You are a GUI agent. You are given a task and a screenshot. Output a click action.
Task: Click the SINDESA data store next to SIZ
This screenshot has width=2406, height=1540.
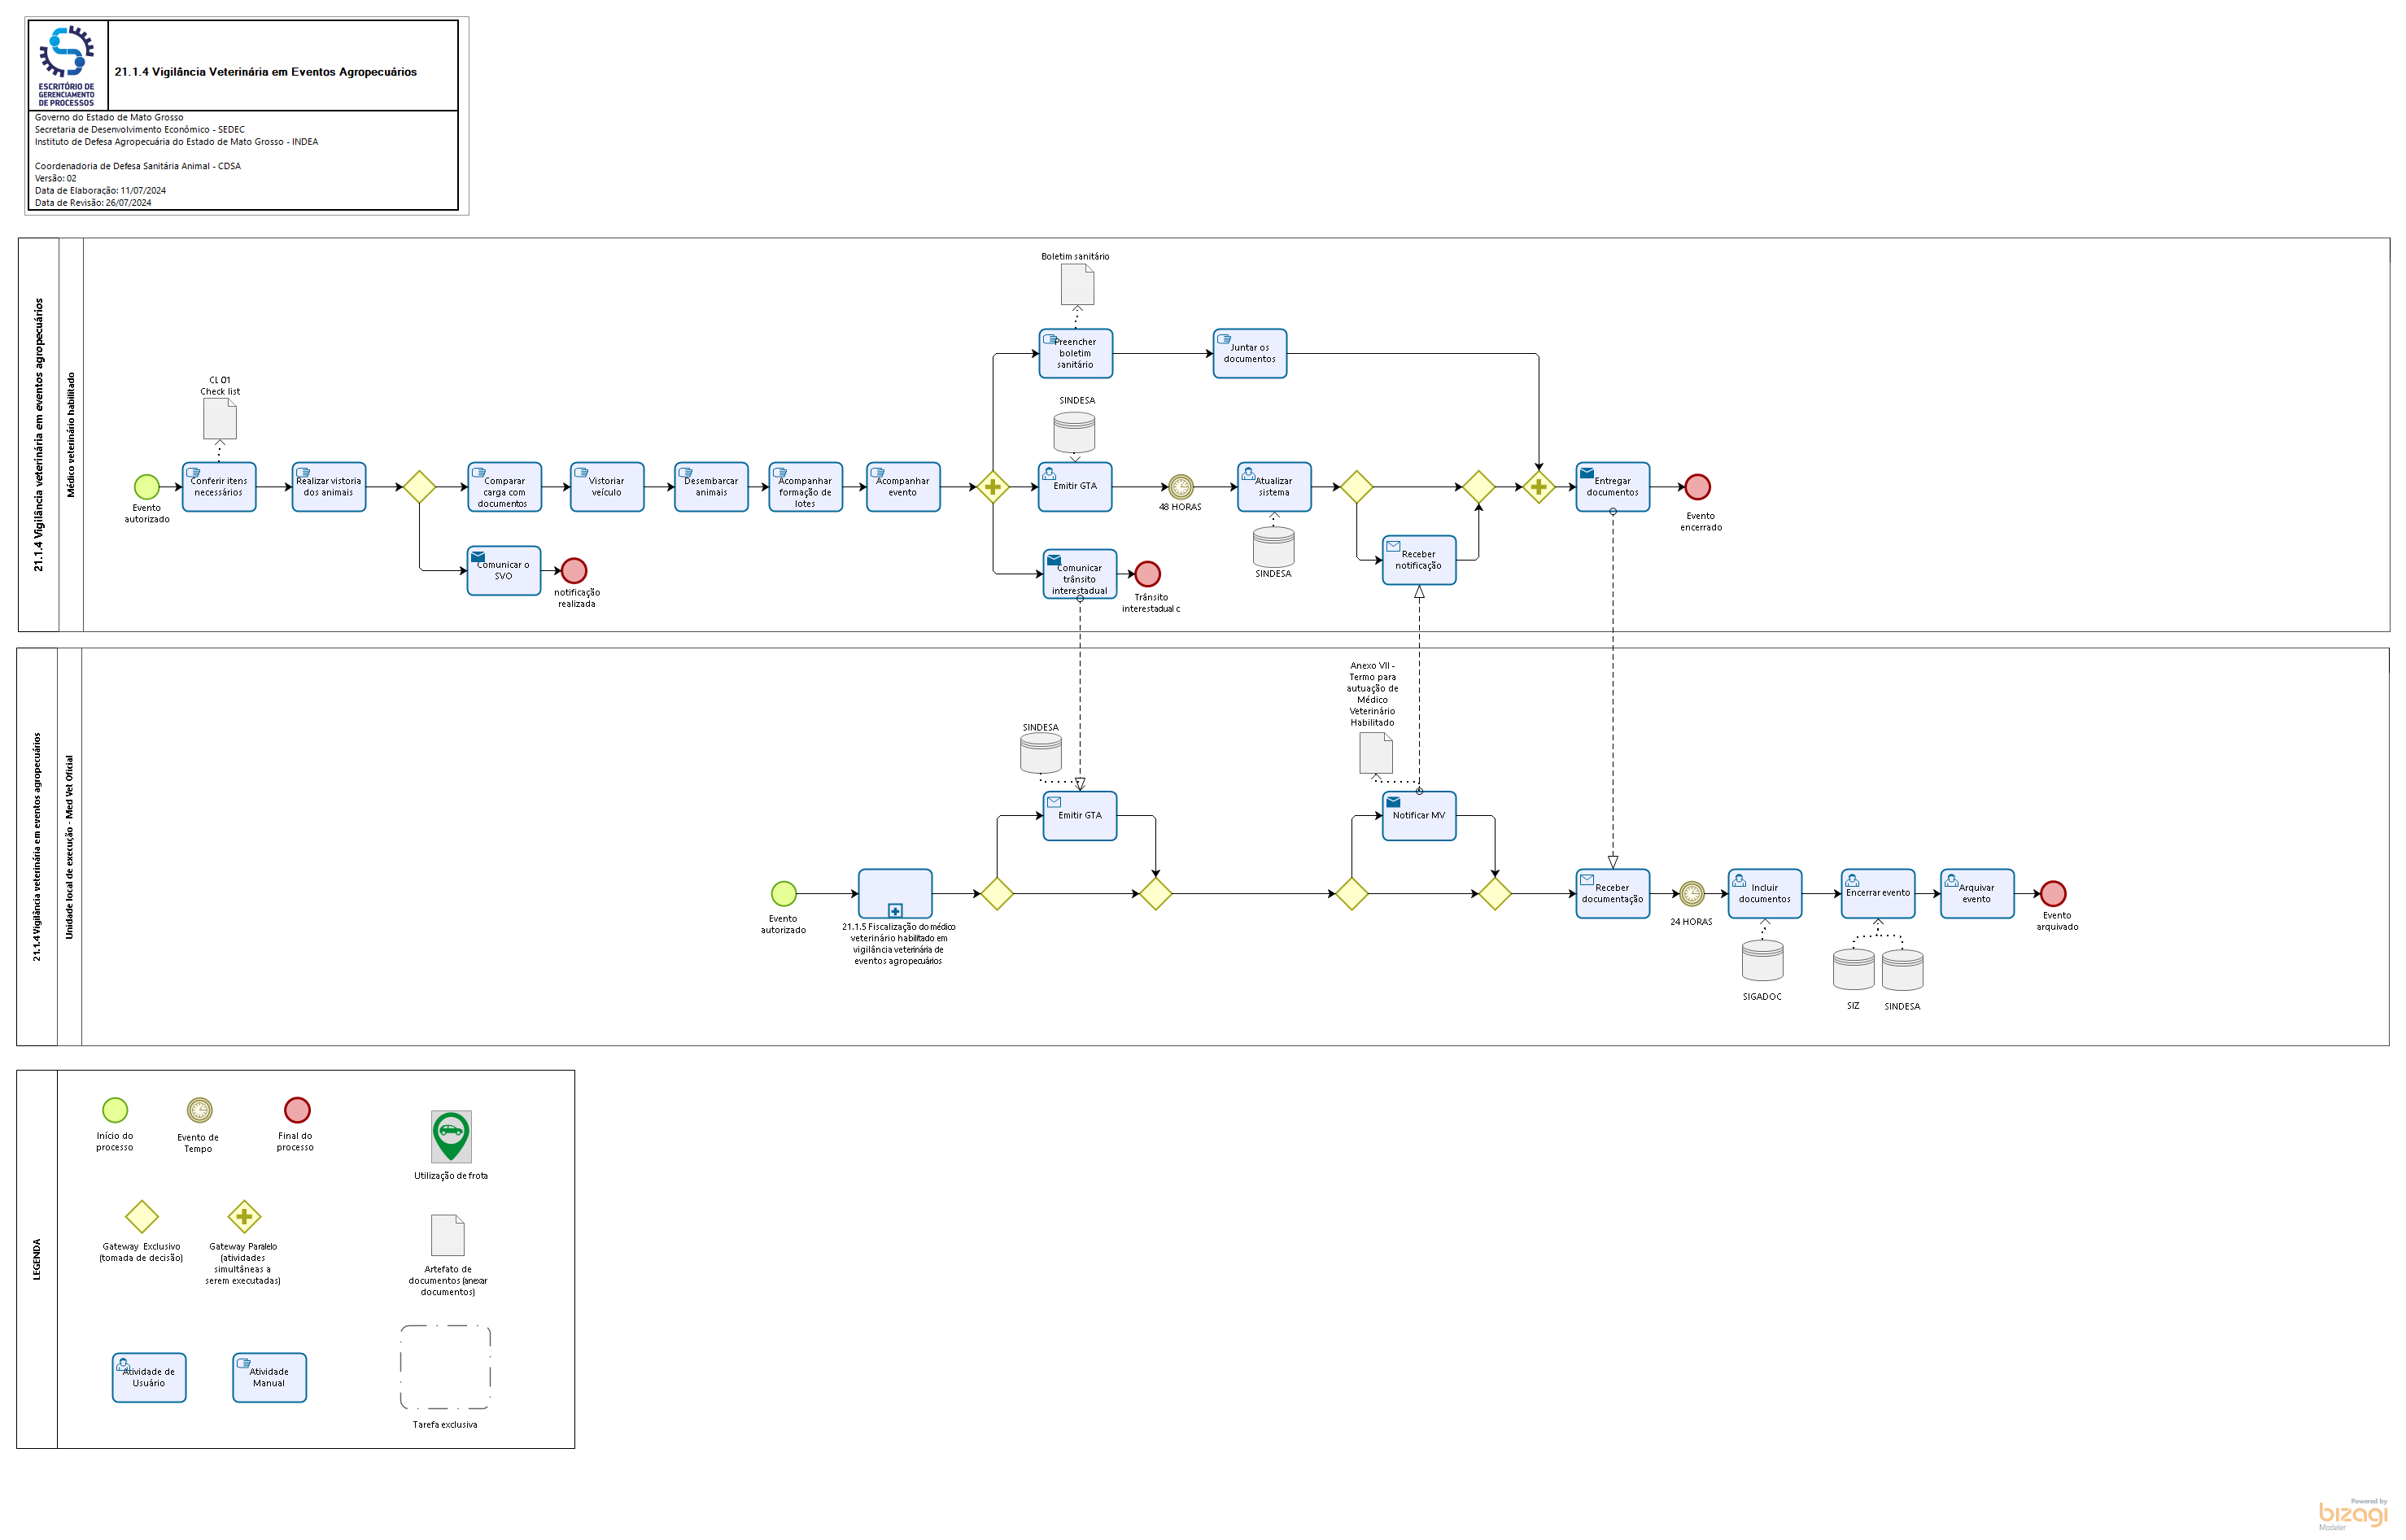point(1903,970)
